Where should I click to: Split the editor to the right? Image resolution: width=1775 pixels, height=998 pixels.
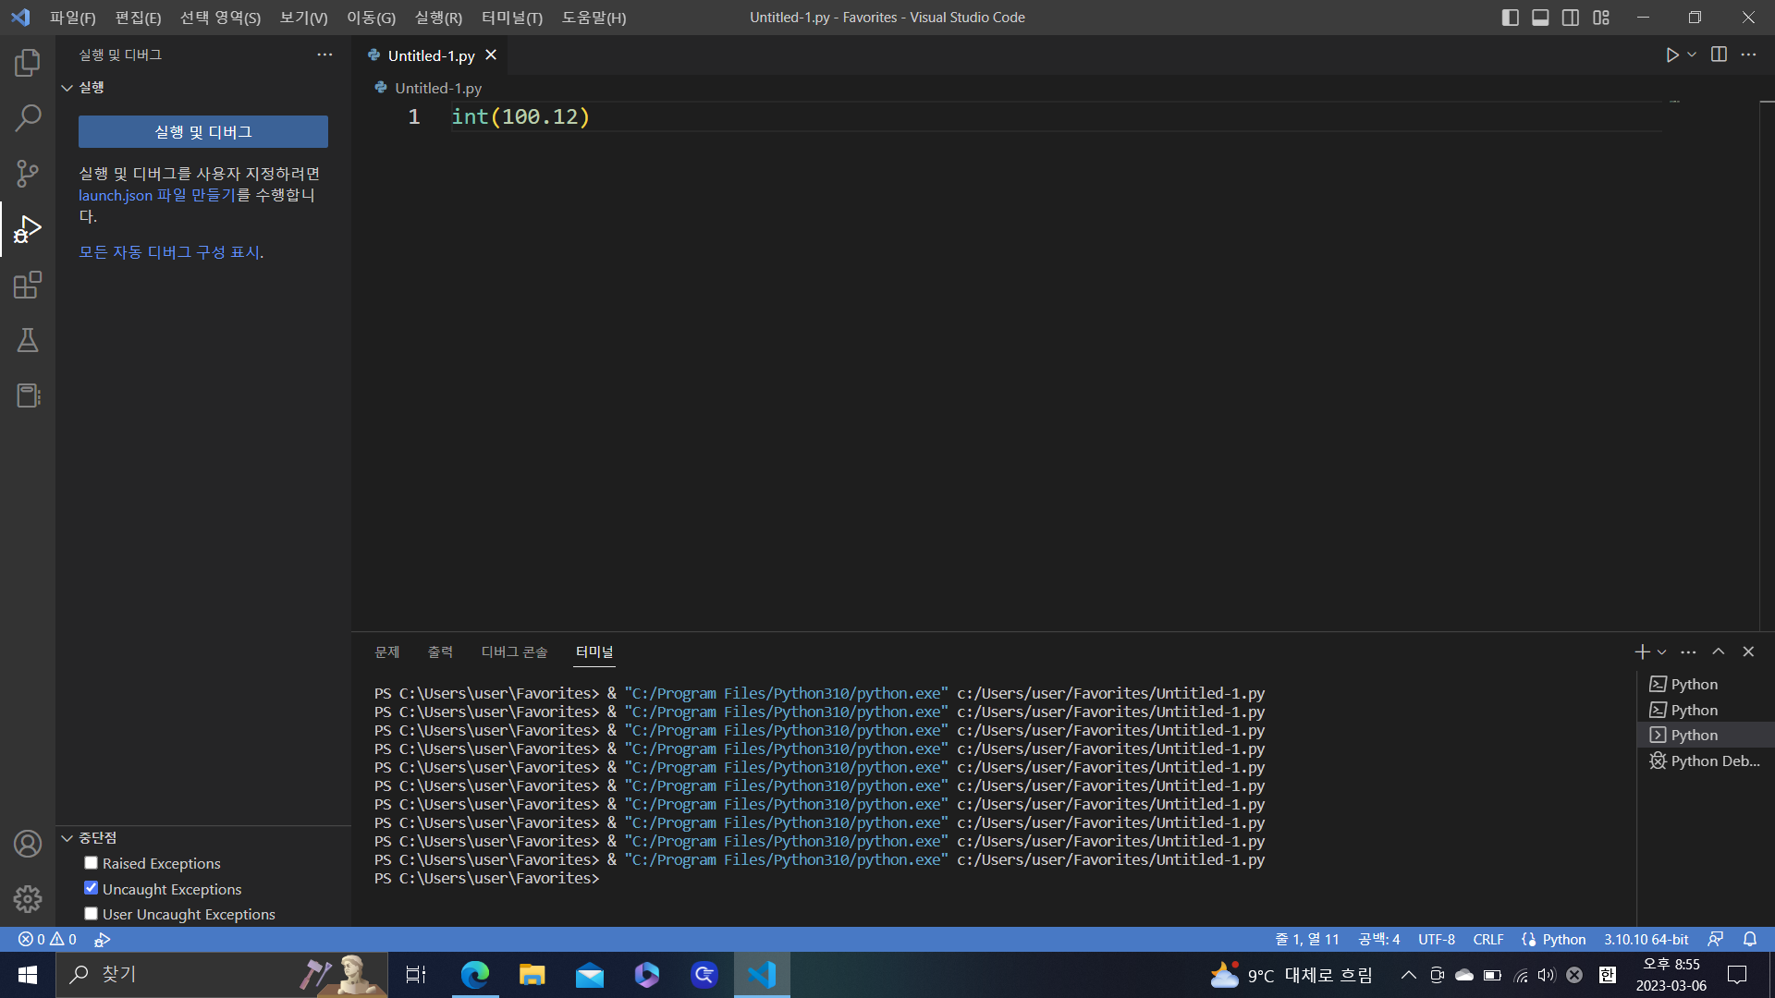pos(1719,55)
